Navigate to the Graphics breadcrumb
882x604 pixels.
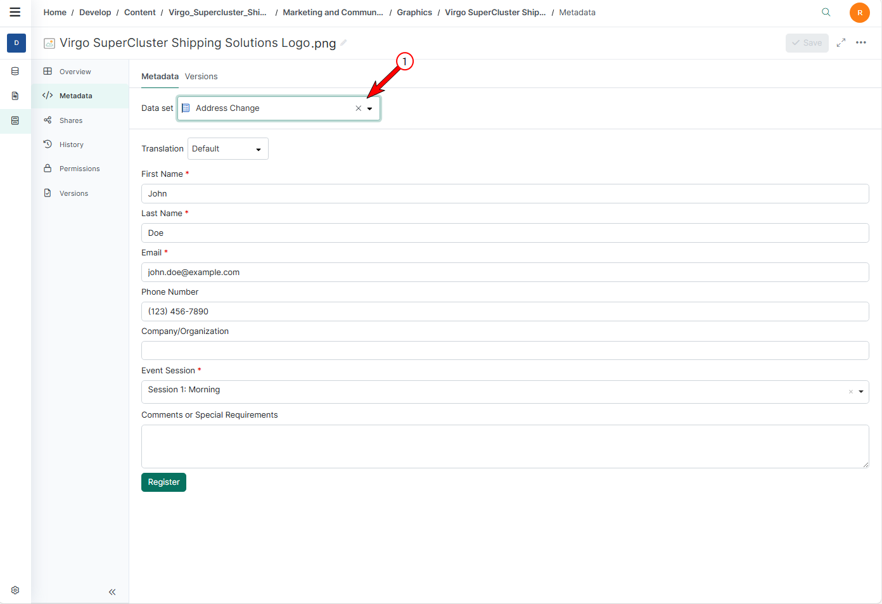point(414,12)
